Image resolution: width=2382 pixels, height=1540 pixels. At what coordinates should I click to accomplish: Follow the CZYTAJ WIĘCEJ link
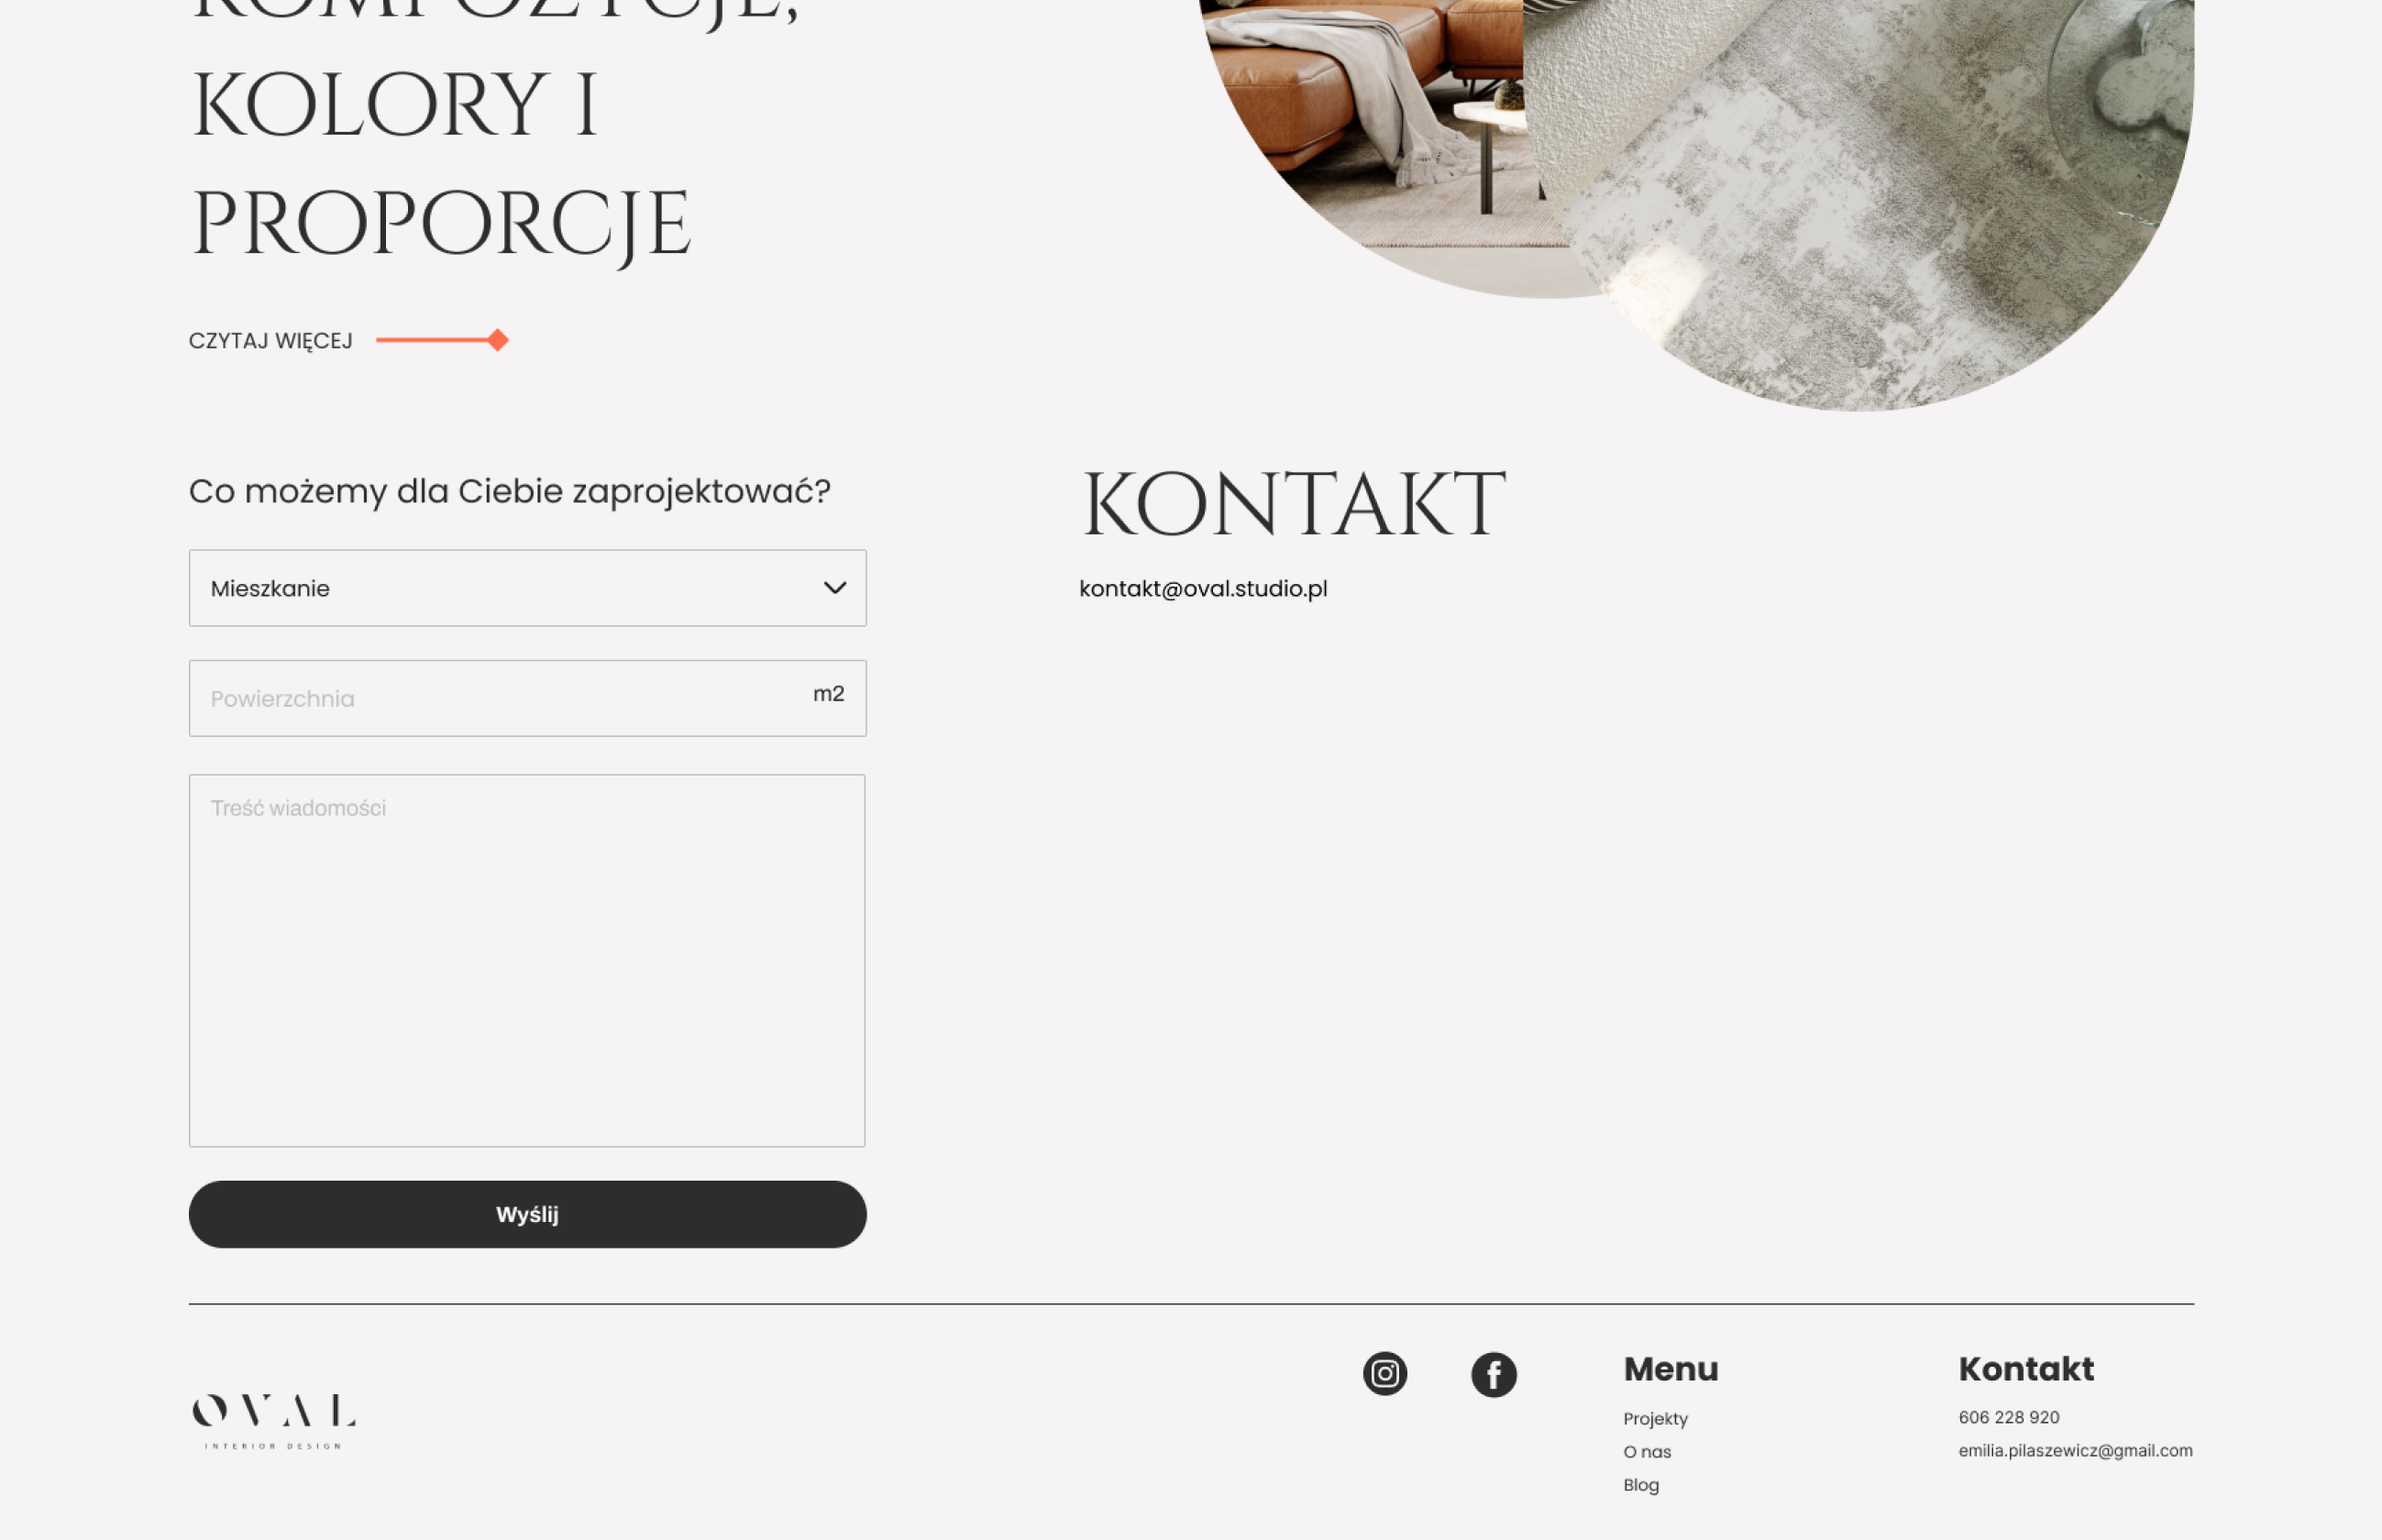[271, 341]
